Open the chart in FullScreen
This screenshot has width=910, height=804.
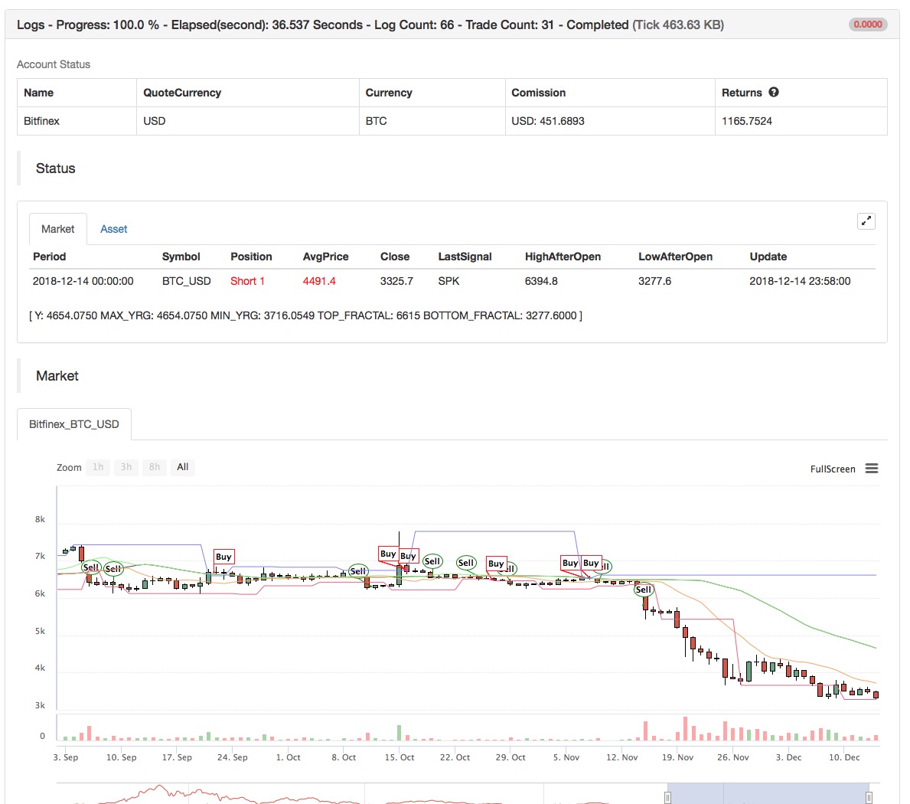pos(833,469)
